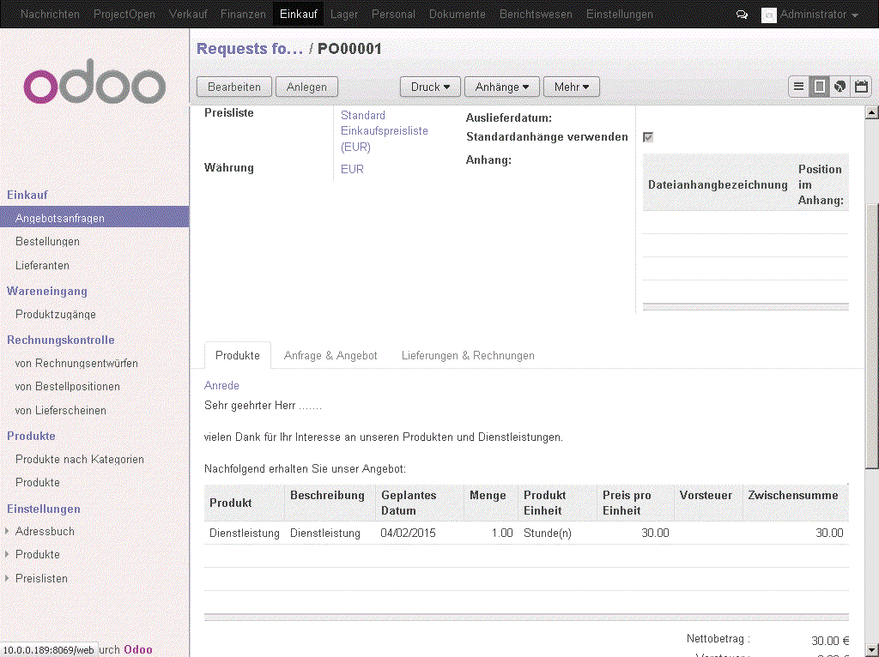Open the Einstellungen top menu
This screenshot has height=657, width=879.
coord(620,14)
